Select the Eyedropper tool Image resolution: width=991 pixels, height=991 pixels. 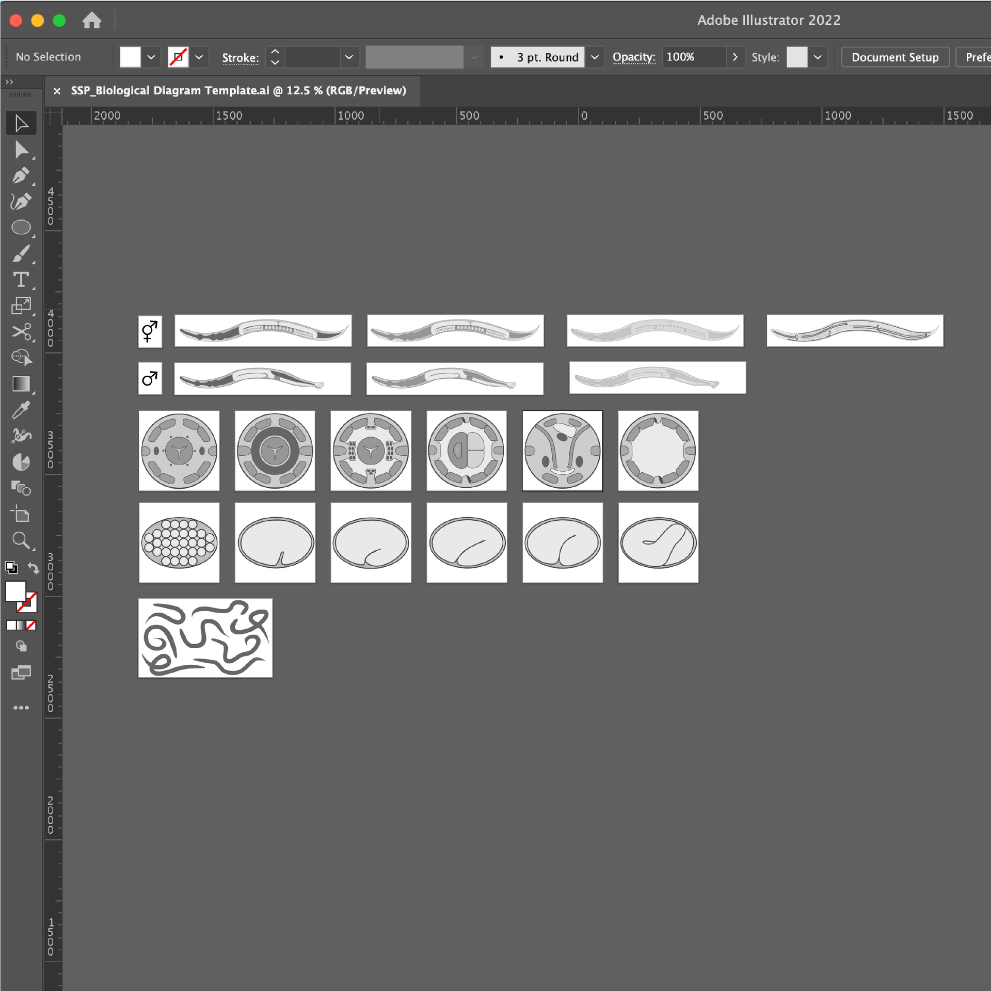point(21,410)
